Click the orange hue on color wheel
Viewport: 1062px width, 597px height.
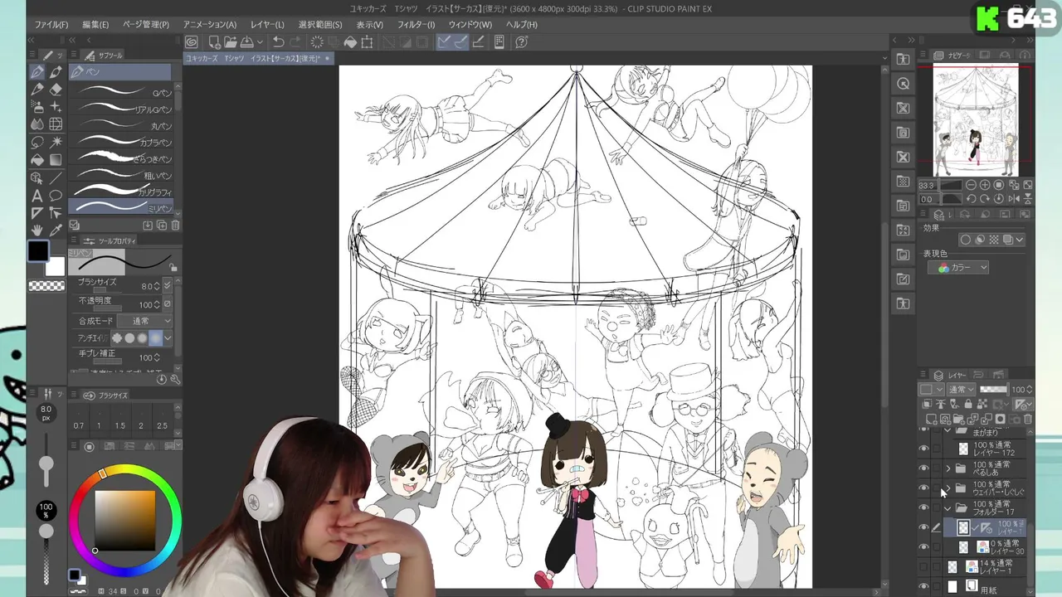point(102,473)
